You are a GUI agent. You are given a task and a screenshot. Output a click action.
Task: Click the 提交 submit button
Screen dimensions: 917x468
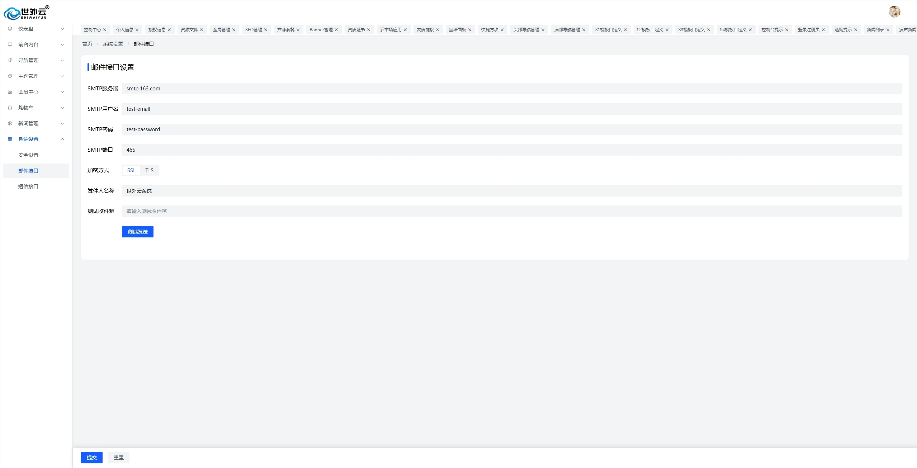click(91, 458)
